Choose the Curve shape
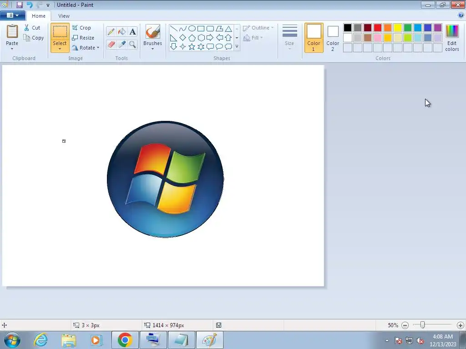This screenshot has width=466, height=349. click(x=183, y=29)
